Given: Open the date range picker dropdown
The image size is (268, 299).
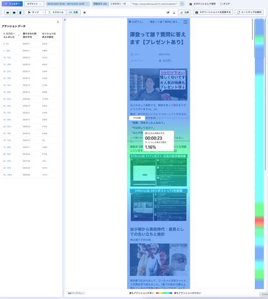Looking at the screenshot, I should [68, 4].
